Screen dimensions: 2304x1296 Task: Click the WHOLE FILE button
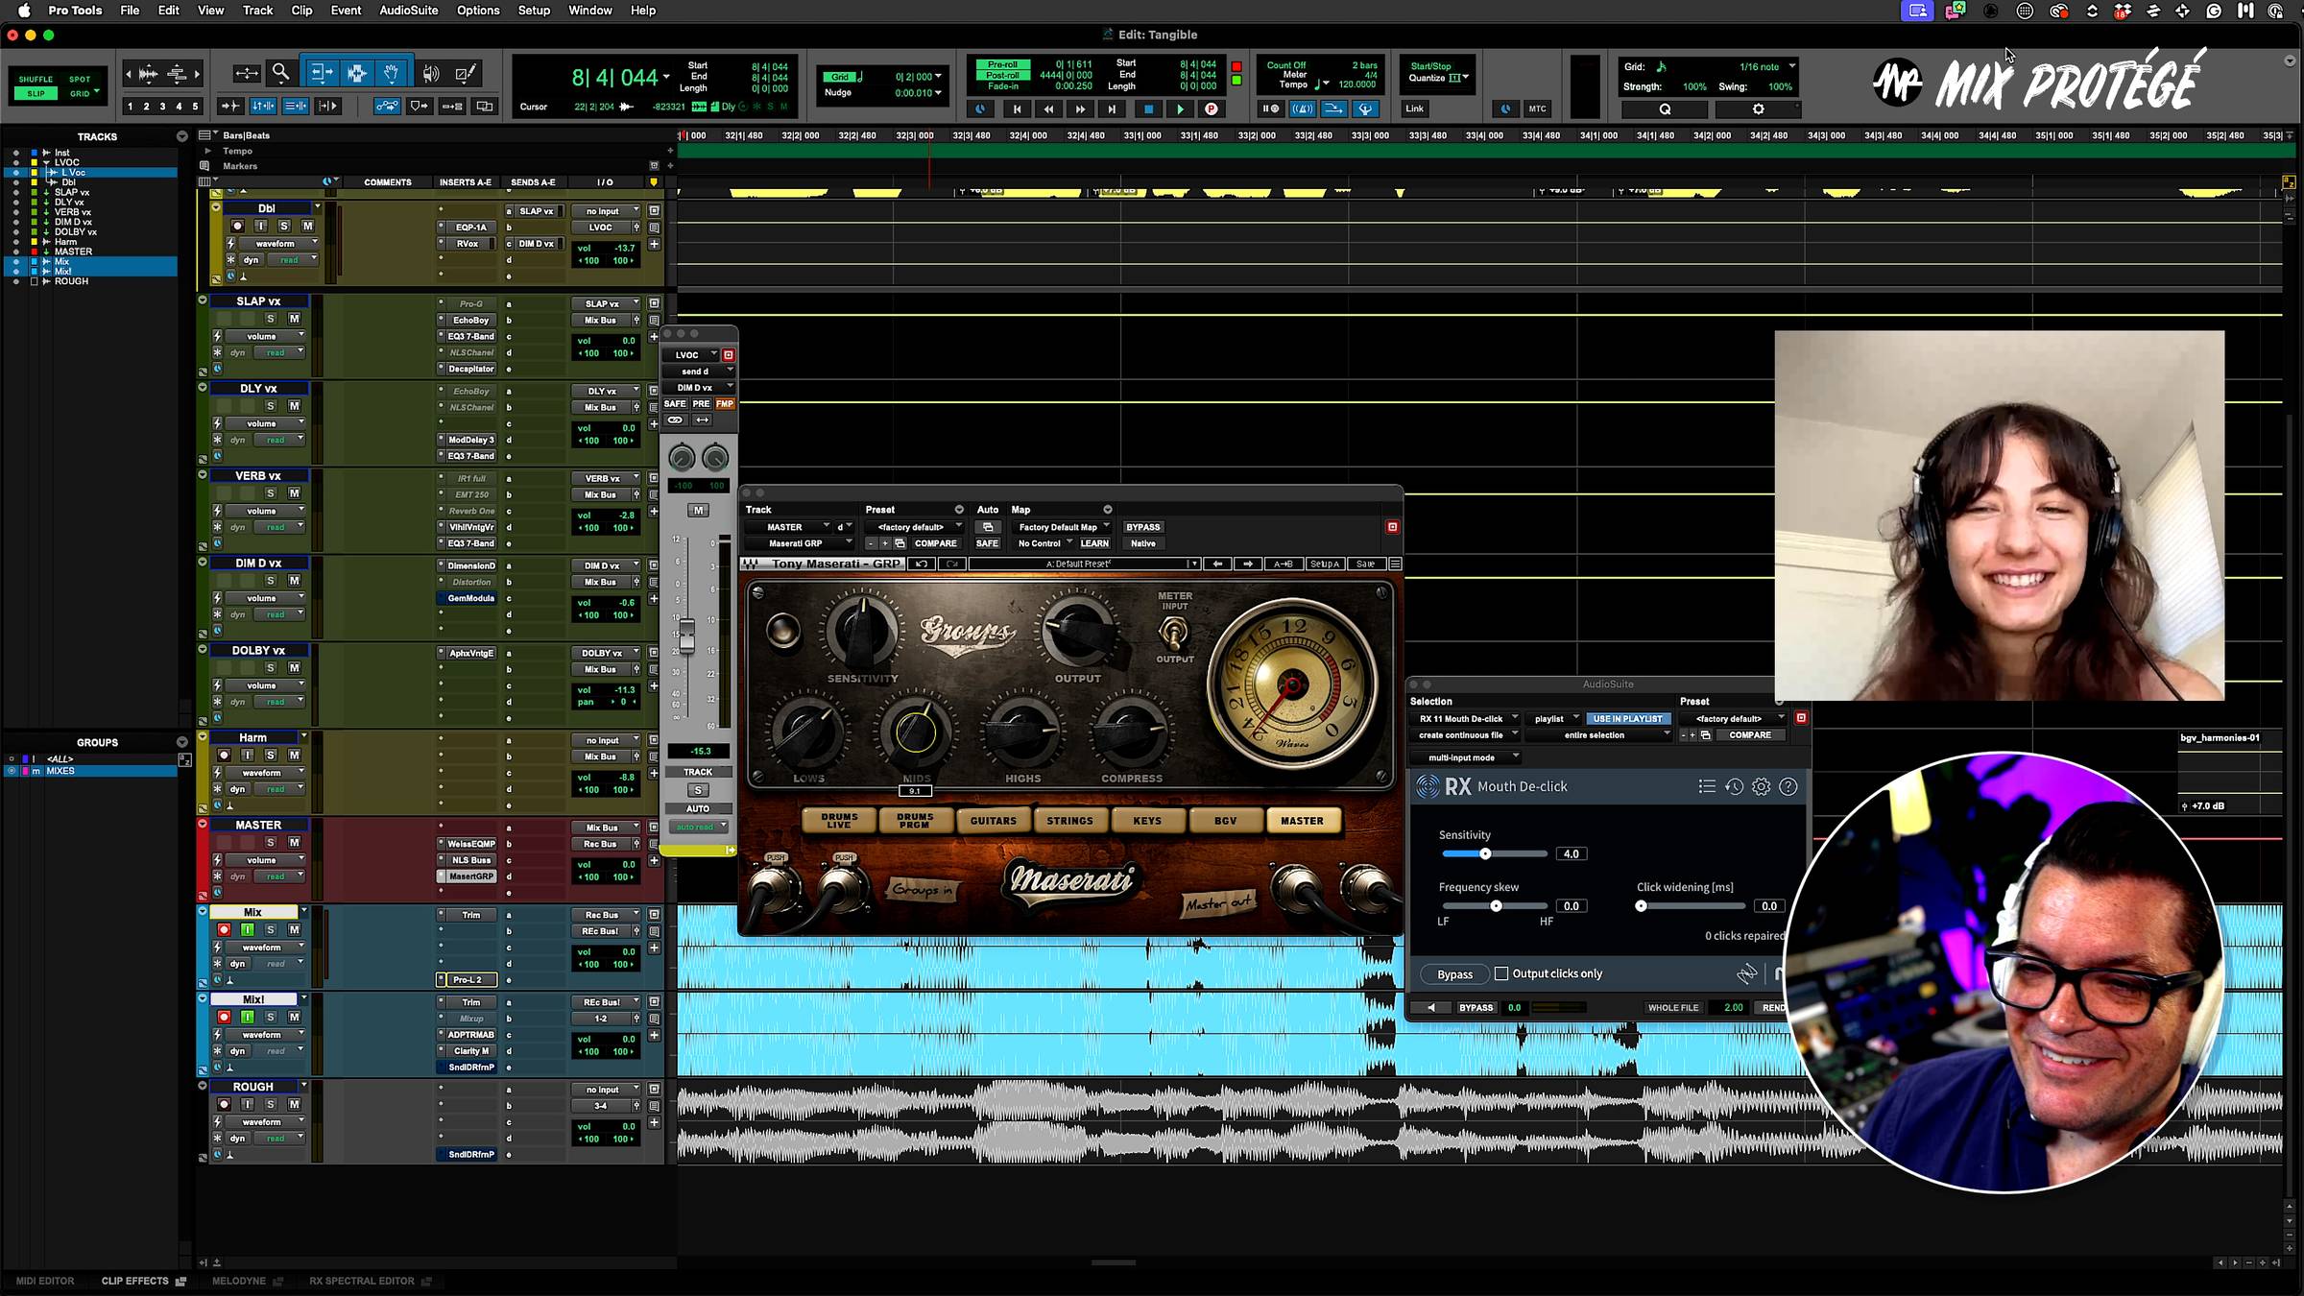pos(1673,1008)
